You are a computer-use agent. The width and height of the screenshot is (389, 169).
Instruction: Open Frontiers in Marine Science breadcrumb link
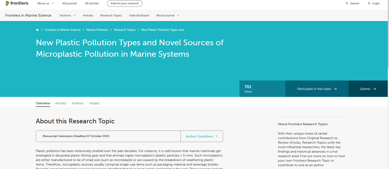point(63,30)
